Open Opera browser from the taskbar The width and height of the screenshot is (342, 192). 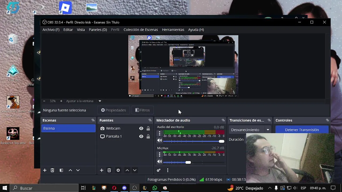(114, 188)
